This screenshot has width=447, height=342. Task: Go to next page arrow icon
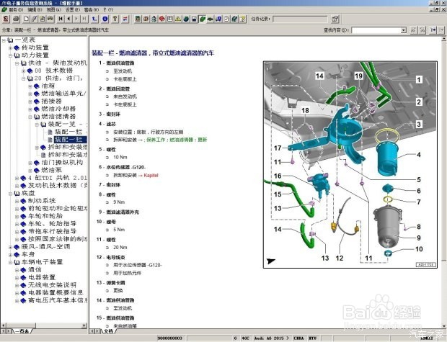(x=76, y=19)
